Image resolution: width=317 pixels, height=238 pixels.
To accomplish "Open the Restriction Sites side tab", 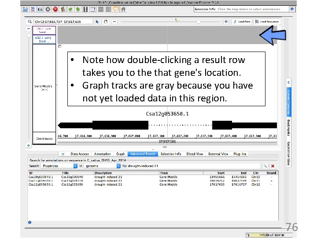I will point(289,154).
